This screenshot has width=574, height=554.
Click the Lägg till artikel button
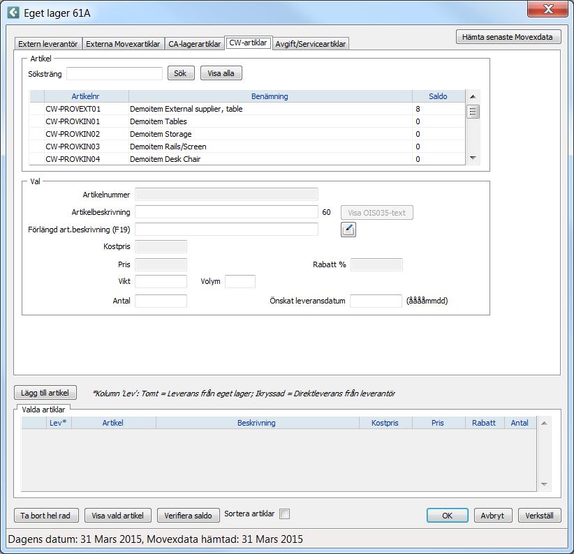click(x=45, y=393)
